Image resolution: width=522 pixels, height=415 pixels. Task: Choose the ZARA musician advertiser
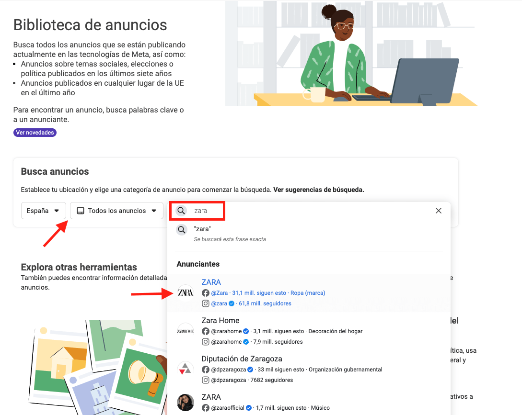coord(309,402)
